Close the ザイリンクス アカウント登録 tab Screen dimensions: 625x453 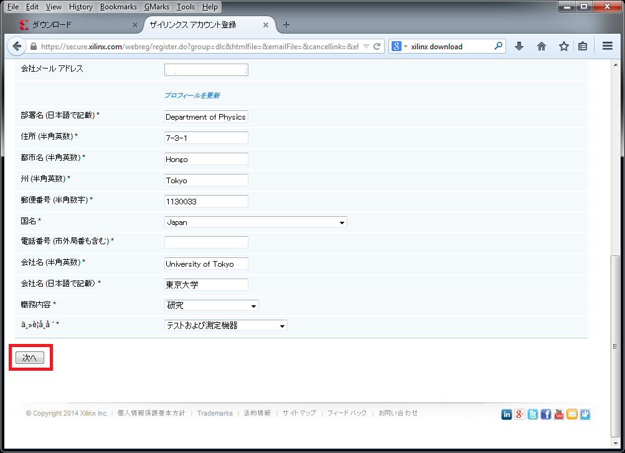[x=265, y=25]
